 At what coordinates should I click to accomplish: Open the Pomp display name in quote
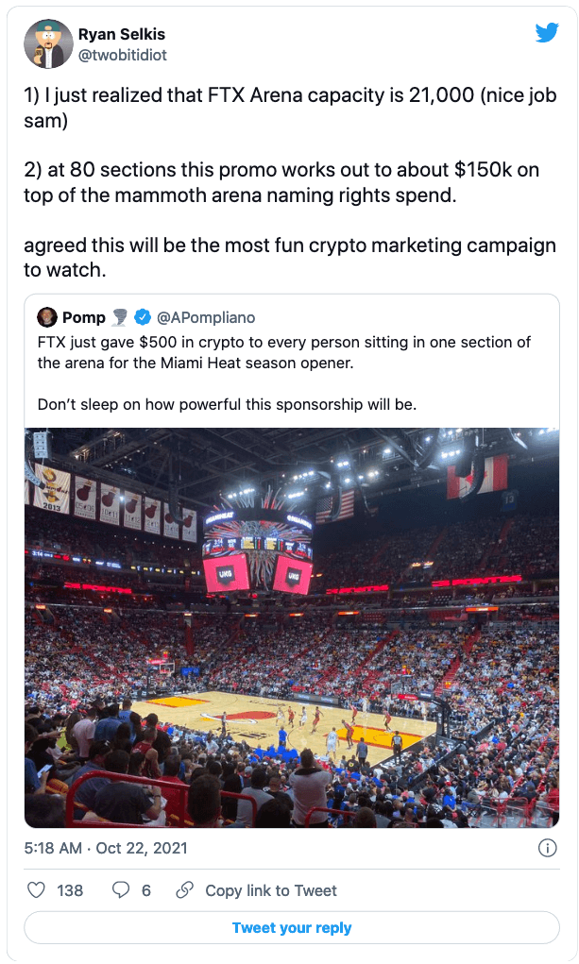pos(84,317)
